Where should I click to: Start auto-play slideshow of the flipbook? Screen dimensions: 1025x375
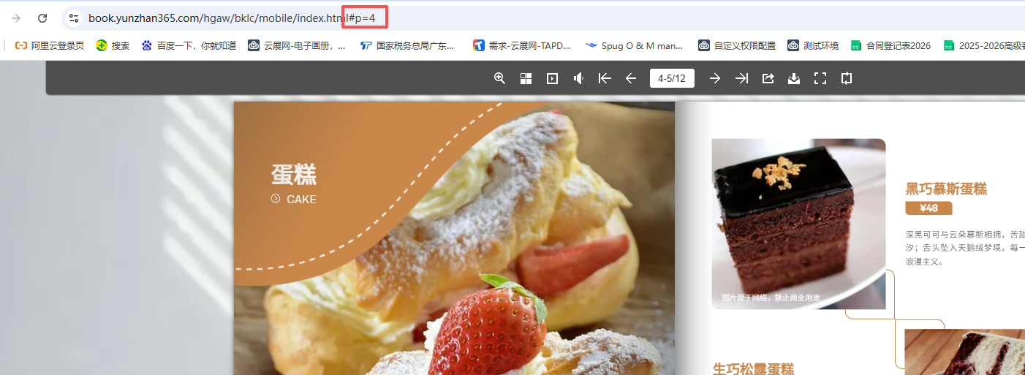553,78
